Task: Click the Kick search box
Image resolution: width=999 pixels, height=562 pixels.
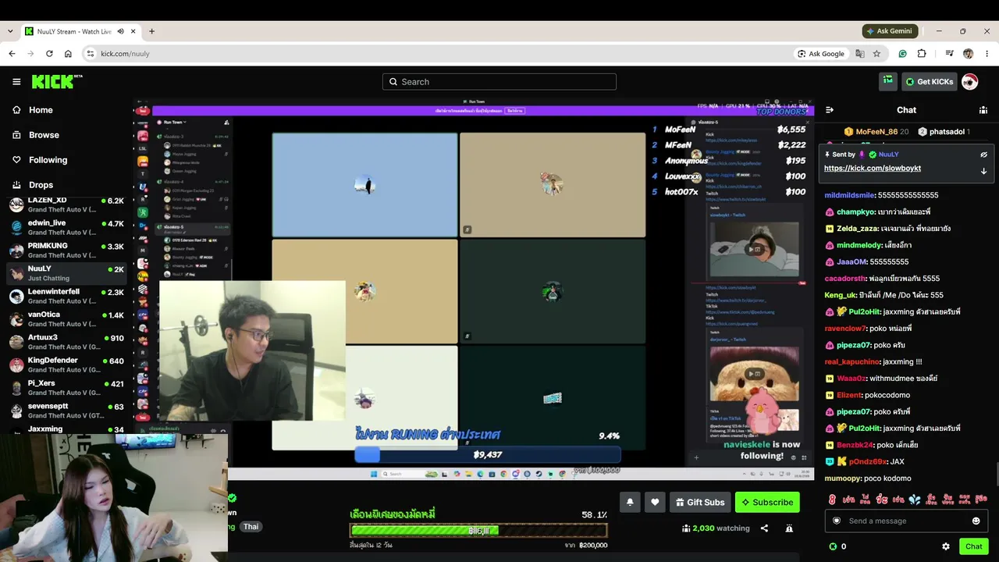Action: (x=499, y=82)
